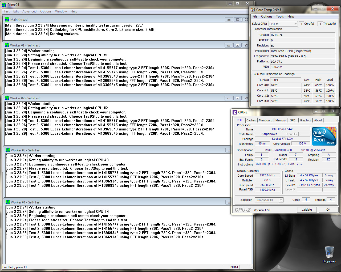Click the Worker #3 Self-Test window icon
341x272 pixels.
(x=8, y=150)
